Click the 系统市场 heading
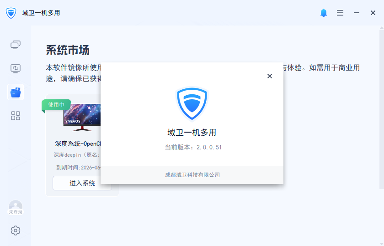The width and height of the screenshot is (384, 246). click(x=68, y=50)
